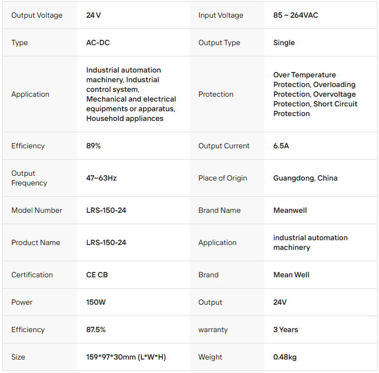Click the Product Name label
This screenshot has height=373, width=379.
click(x=35, y=242)
